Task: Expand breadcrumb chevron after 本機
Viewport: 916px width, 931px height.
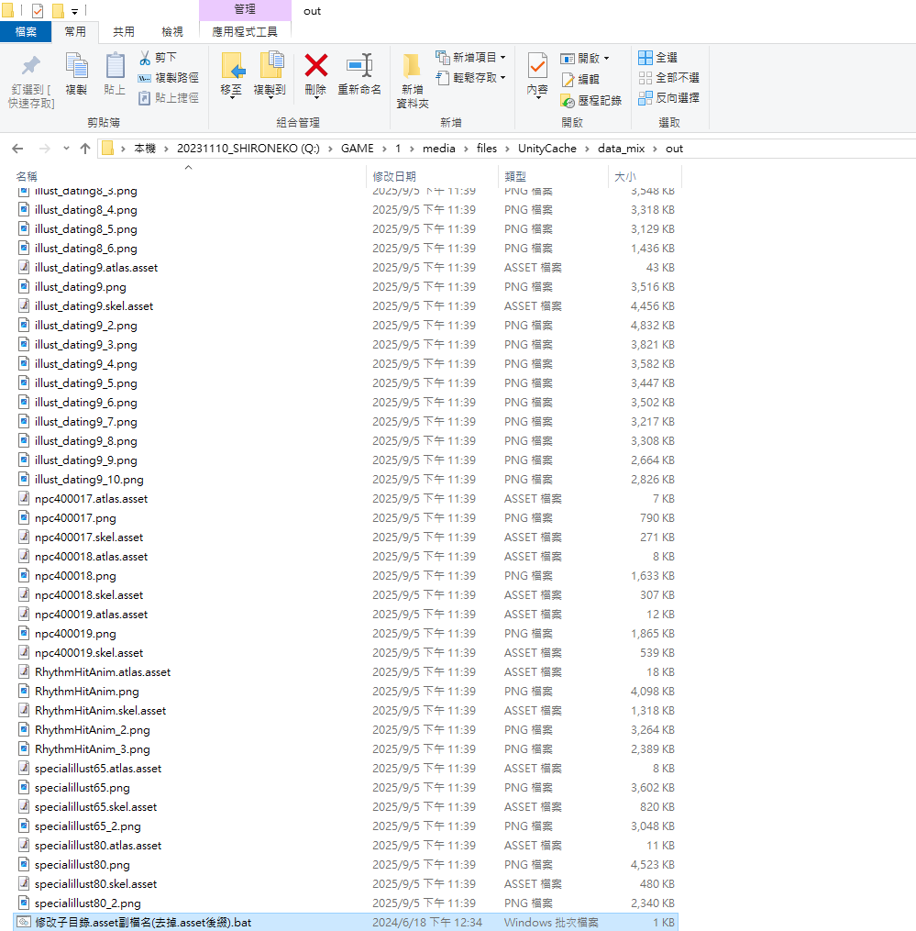Action: [x=166, y=149]
